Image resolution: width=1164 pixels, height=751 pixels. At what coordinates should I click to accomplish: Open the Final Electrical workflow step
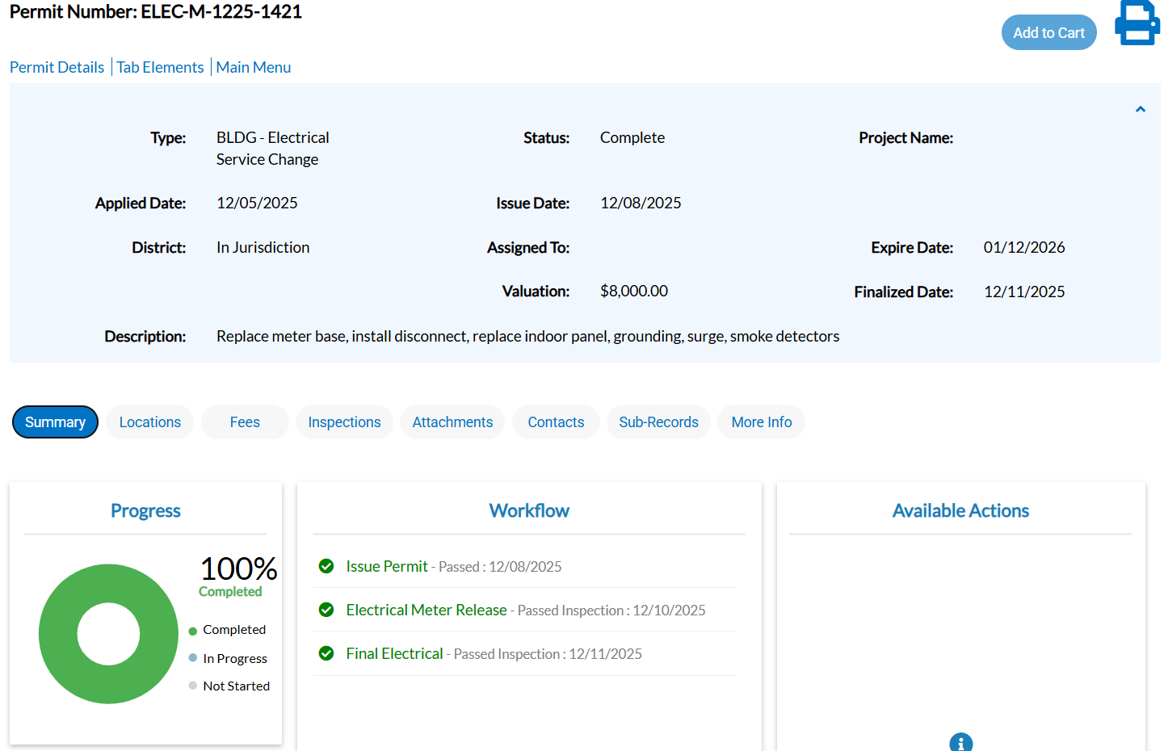394,653
